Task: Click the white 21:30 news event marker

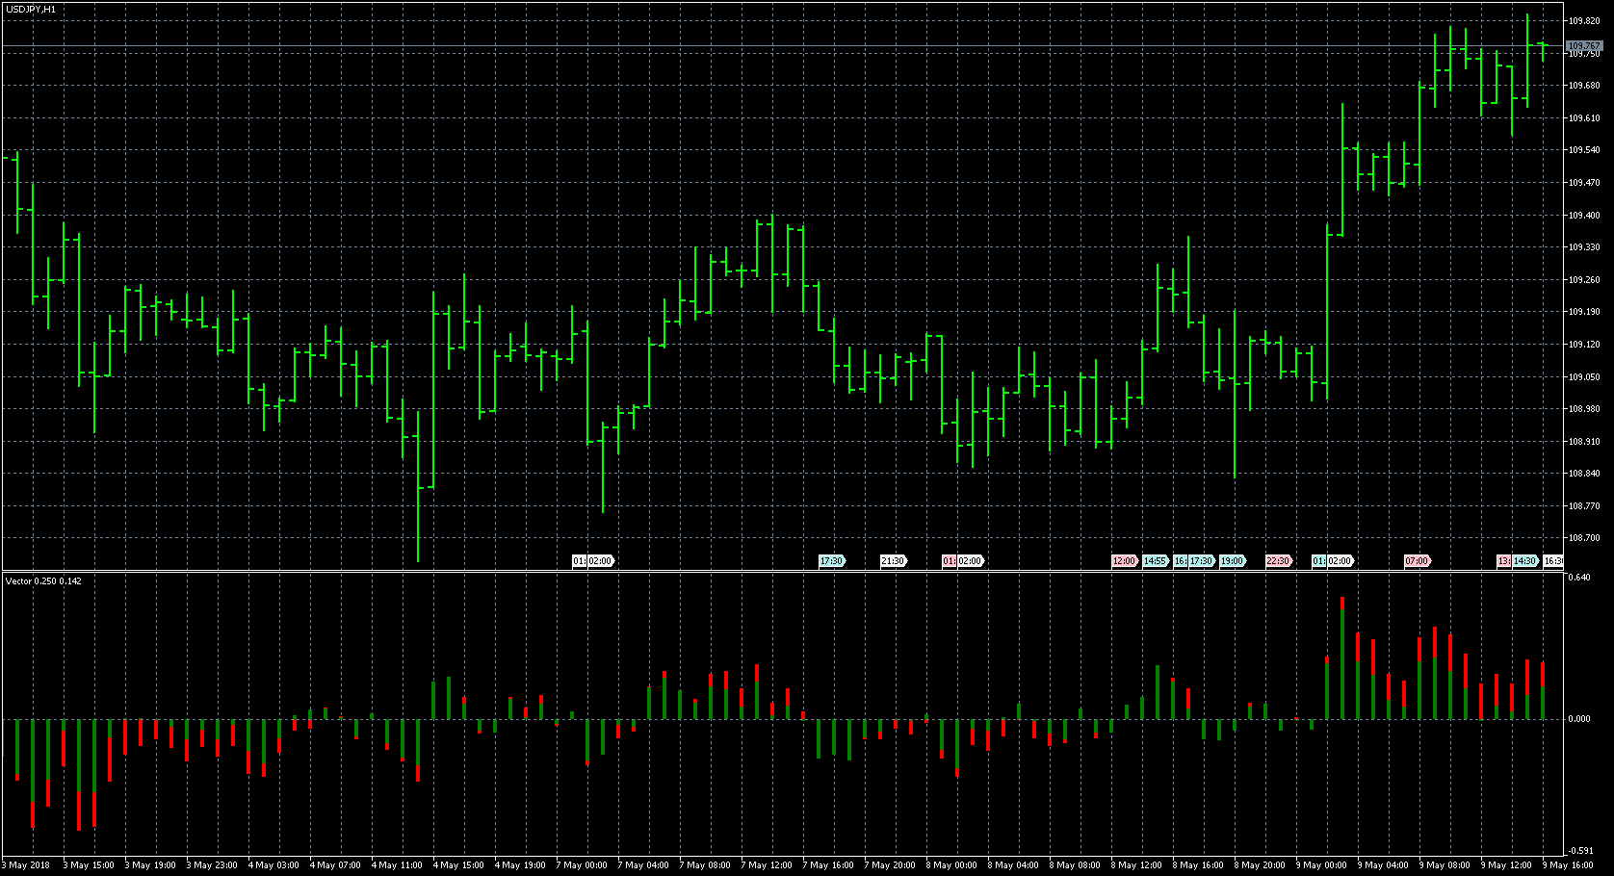Action: tap(893, 561)
